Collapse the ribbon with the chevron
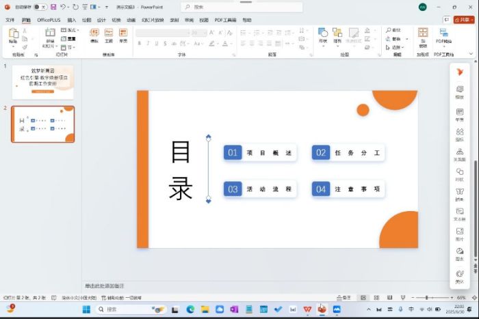The height and width of the screenshot is (319, 479). [473, 54]
